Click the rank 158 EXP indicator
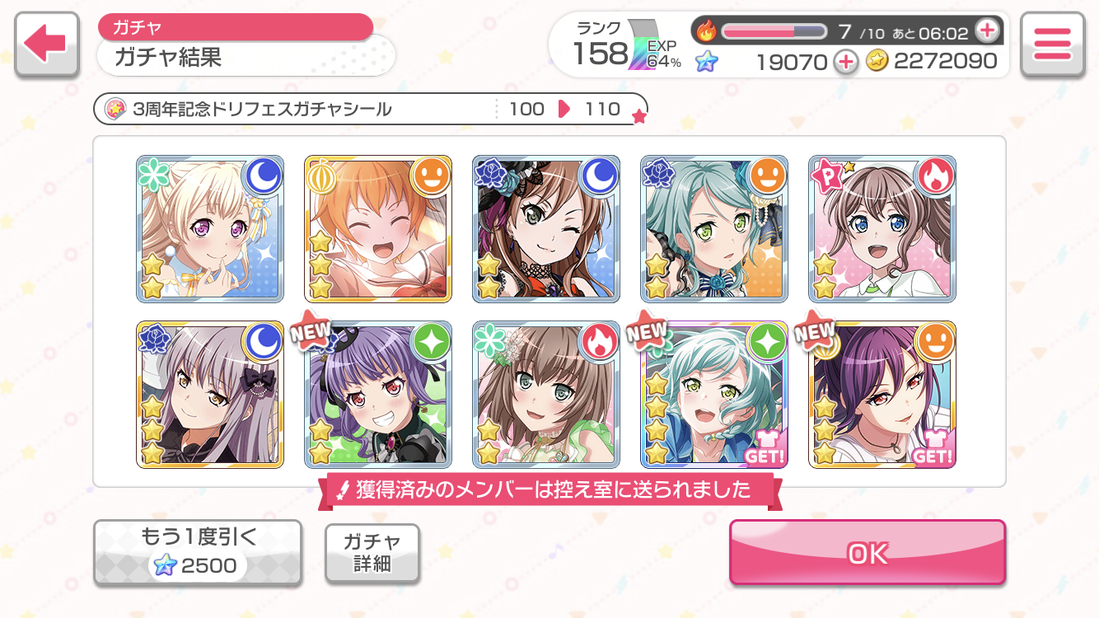Screen dimensions: 1099x618 (628, 45)
